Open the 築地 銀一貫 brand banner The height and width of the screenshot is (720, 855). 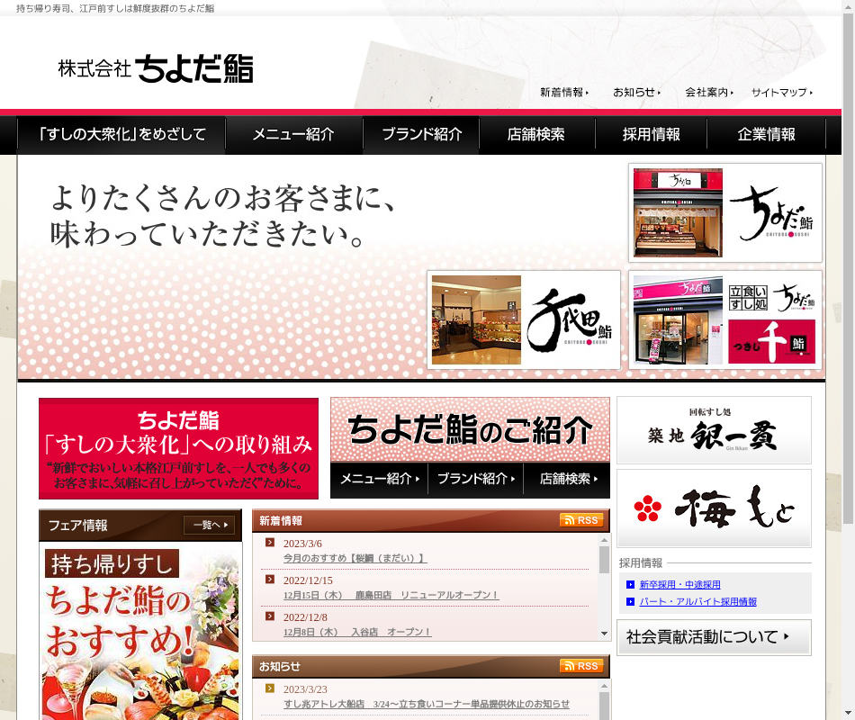pos(714,430)
